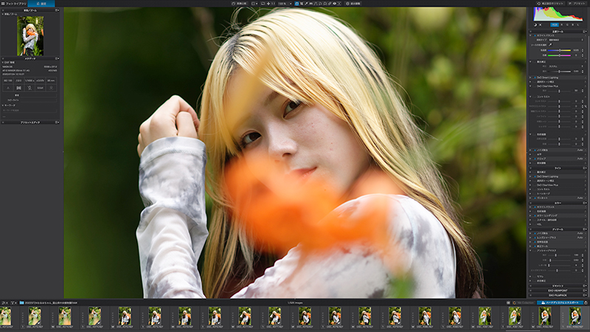Toggle Vignetting (ヴィネット) on/off in Light palette
The image size is (590, 332).
535,198
